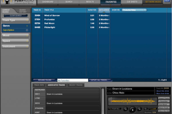Remove the Cajun/Zydeco genre filter

tap(27, 30)
